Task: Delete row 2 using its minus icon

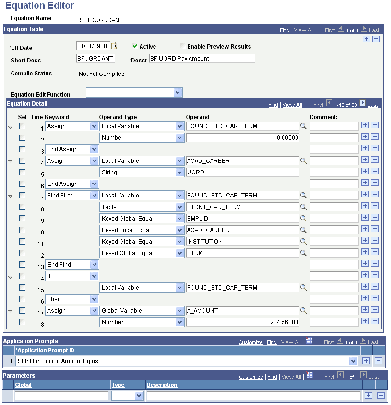Action: click(x=375, y=136)
